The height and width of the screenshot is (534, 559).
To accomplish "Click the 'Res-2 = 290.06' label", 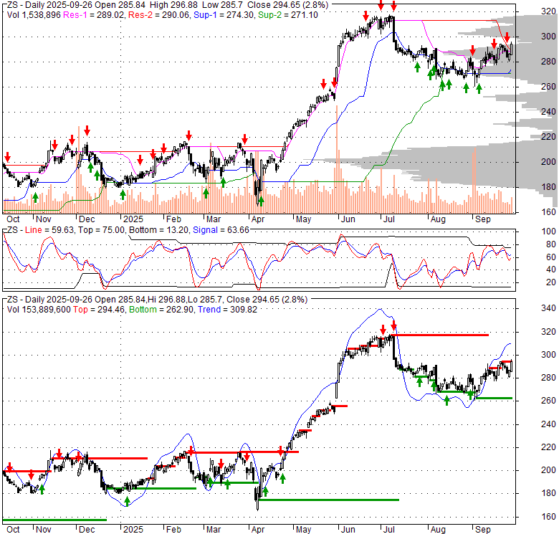I will [x=159, y=15].
